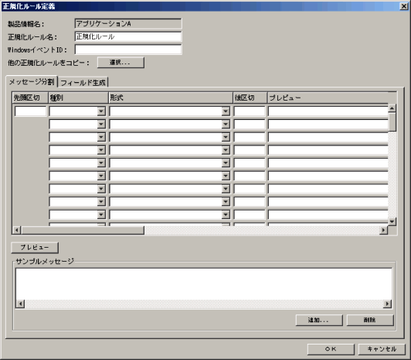Click the 削除 button
This screenshot has width=411, height=360.
tap(370, 320)
